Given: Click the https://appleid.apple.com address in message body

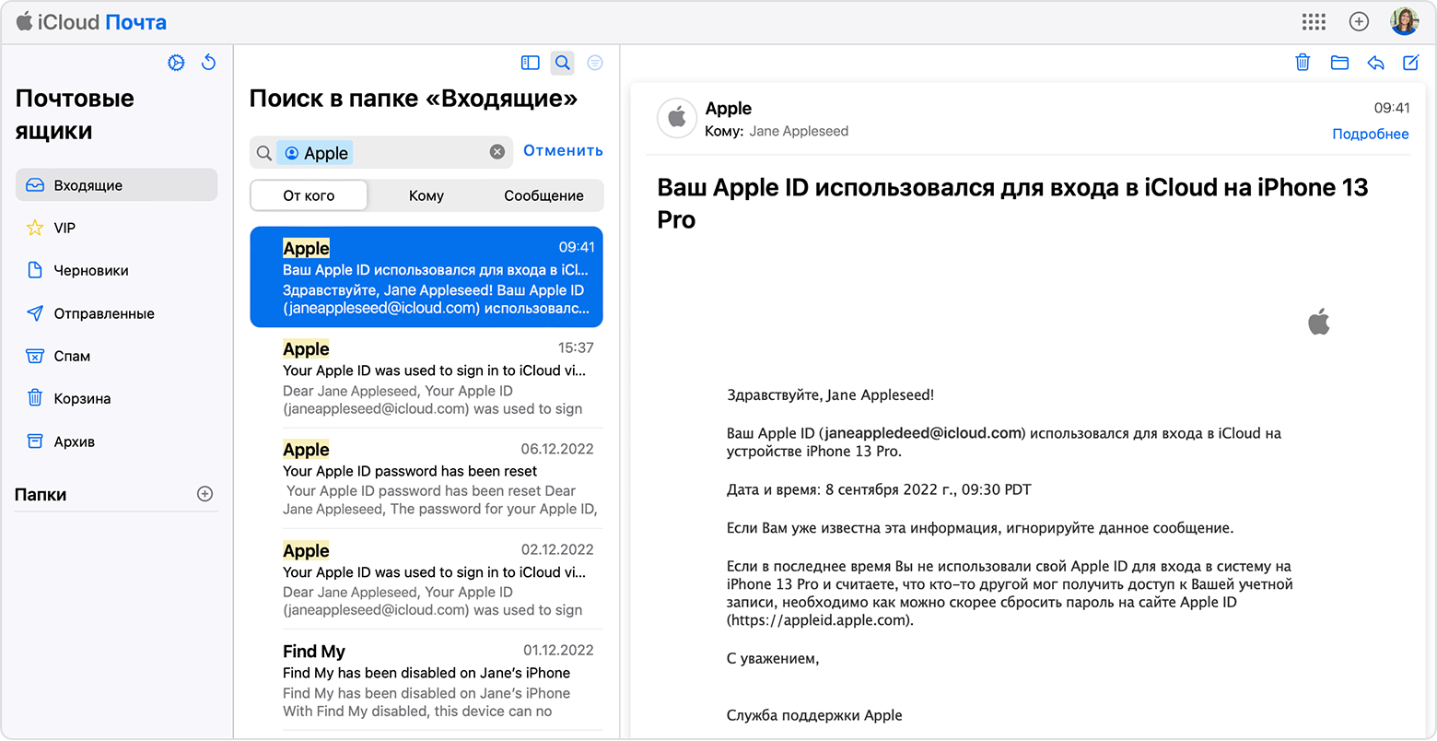Looking at the screenshot, I should pyautogui.click(x=819, y=620).
